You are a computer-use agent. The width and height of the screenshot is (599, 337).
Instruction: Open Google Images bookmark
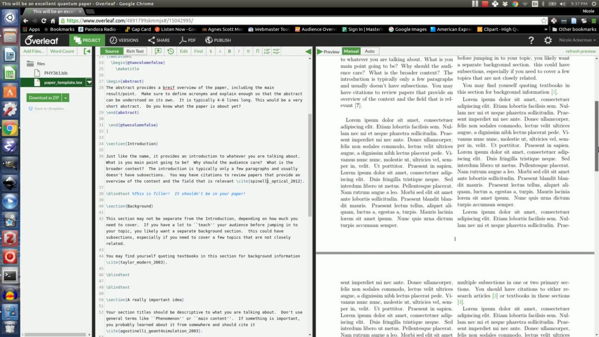point(408,29)
